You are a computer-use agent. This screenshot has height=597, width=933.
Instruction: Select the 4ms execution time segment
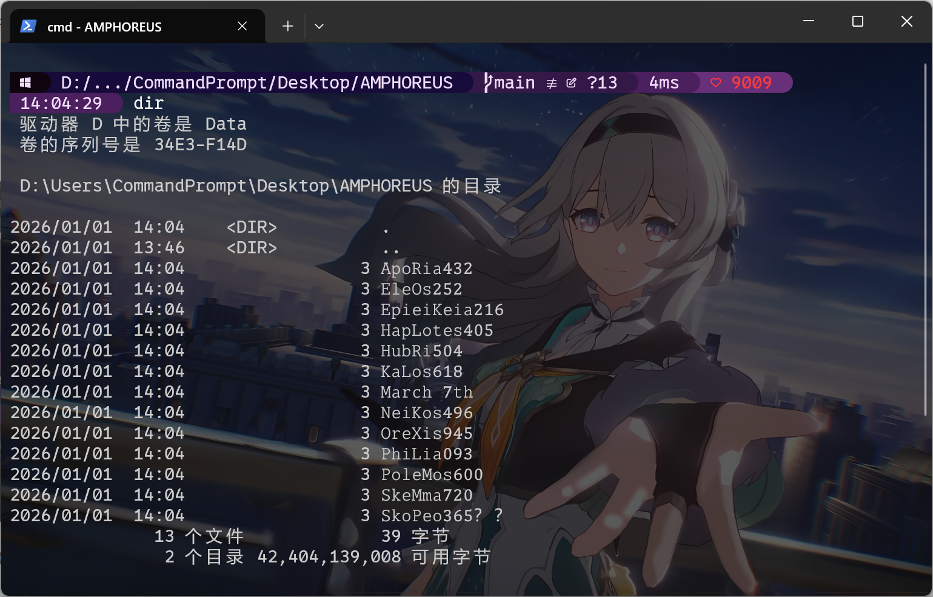[x=664, y=82]
